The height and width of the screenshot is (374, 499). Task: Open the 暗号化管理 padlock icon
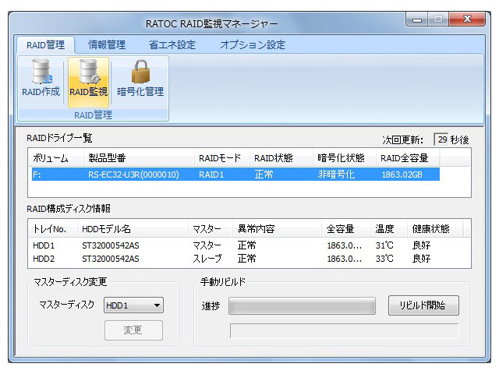(x=140, y=79)
